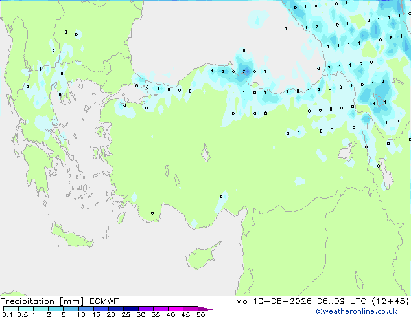Image resolution: width=411 pixels, height=317 pixels.
Task: Click the "40" legend scale label
Action: [170, 314]
